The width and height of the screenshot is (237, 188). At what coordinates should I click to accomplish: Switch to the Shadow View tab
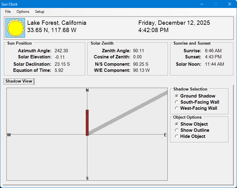point(19,81)
